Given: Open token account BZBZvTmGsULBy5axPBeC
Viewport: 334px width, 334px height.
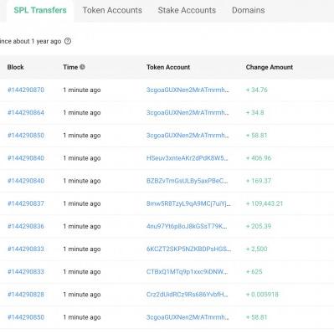Looking at the screenshot, I should click(187, 181).
